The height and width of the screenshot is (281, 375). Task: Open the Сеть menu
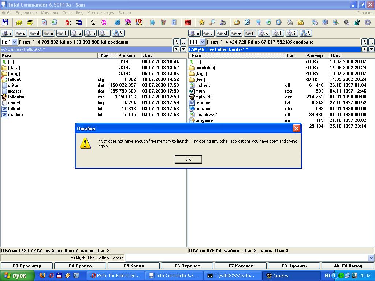tap(67, 13)
